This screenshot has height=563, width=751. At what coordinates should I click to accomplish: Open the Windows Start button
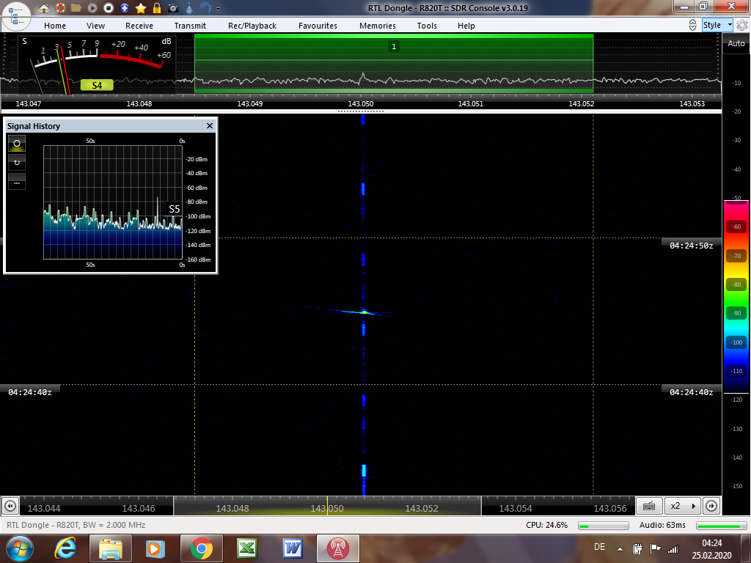[x=18, y=548]
